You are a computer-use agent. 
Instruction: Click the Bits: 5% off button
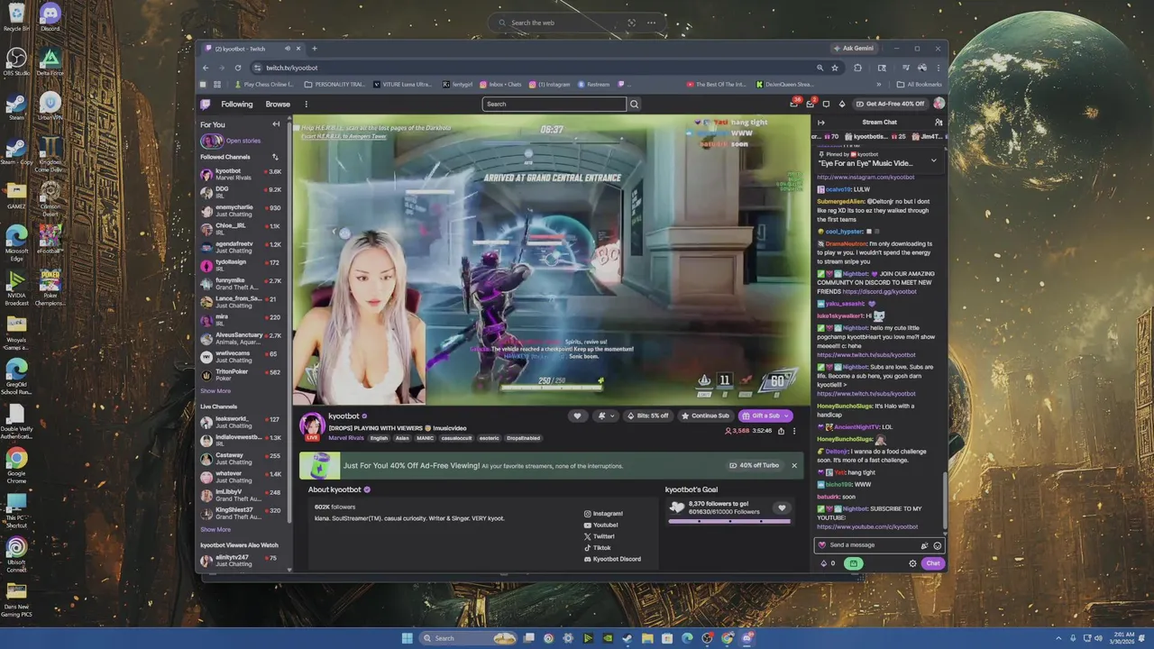coord(648,416)
